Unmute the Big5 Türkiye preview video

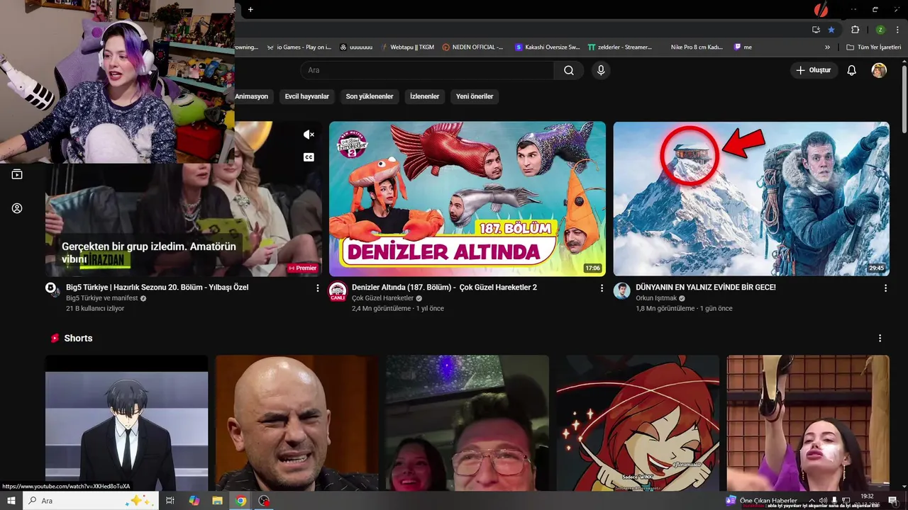pos(309,135)
